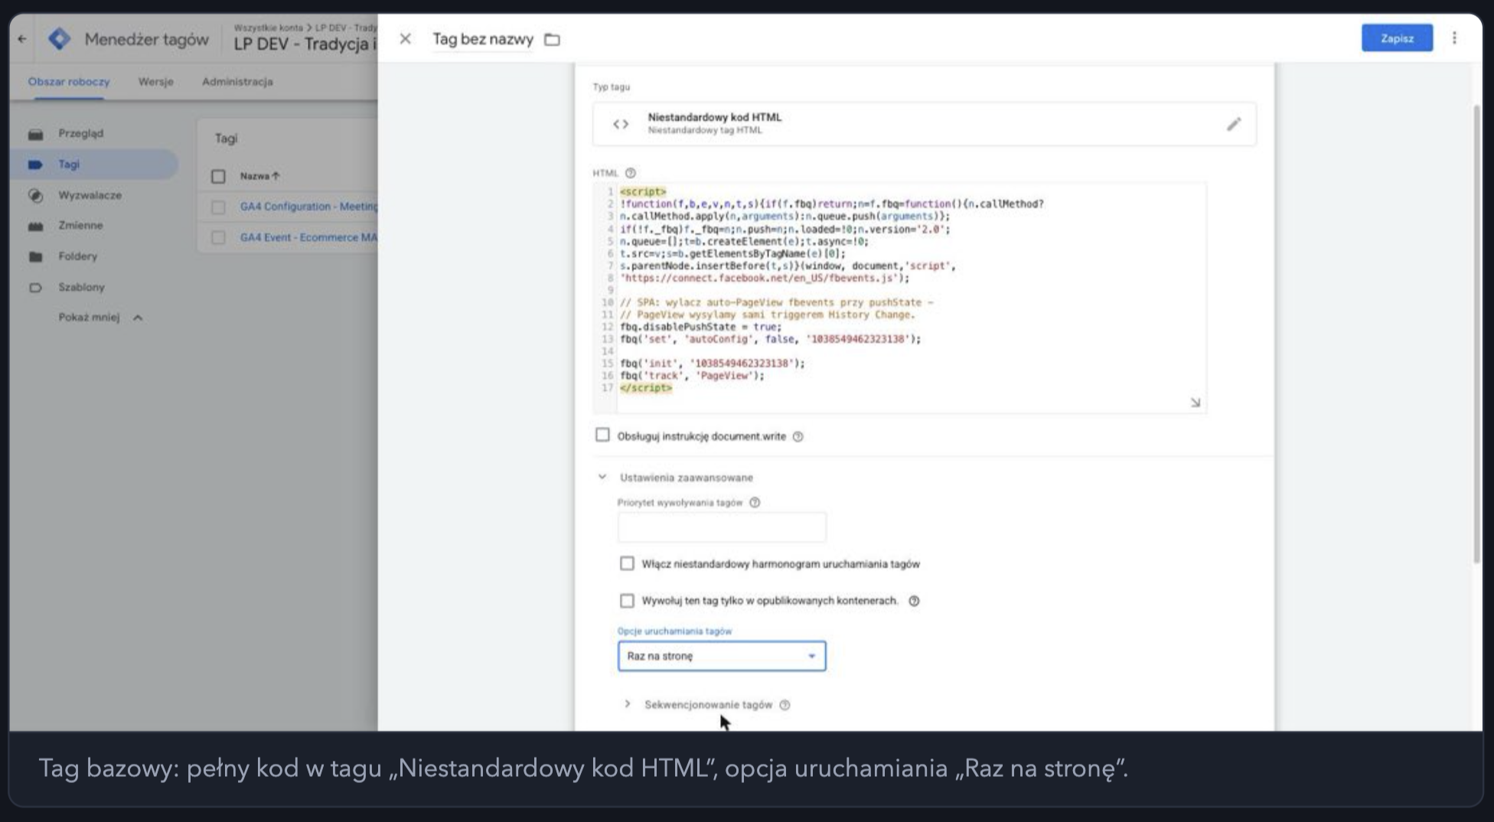Open Przegląd in the sidebar
Viewport: 1494px width, 822px height.
(81, 133)
